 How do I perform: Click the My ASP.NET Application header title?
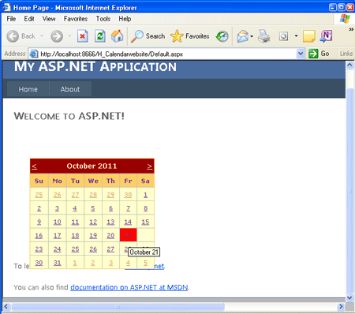95,66
